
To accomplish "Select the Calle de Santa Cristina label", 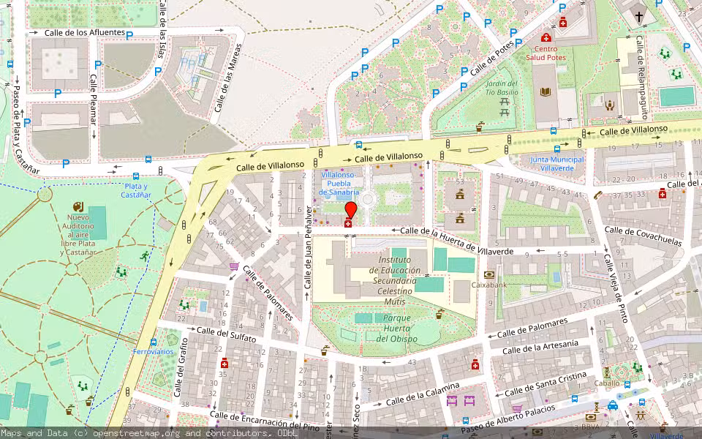I will (x=546, y=384).
